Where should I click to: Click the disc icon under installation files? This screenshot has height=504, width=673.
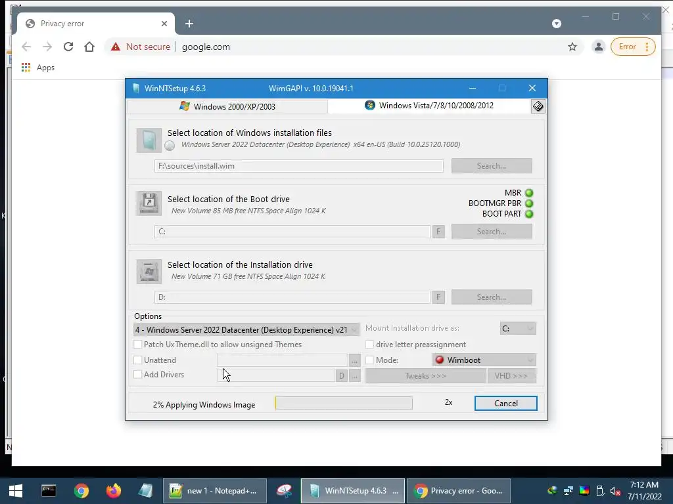170,146
